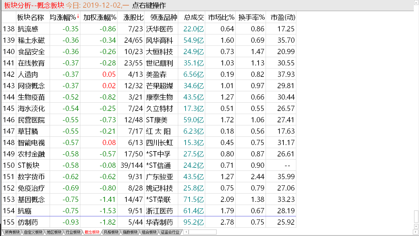The width and height of the screenshot is (419, 236).
Task: Select the ST板块 sector row
Action: tap(149, 165)
